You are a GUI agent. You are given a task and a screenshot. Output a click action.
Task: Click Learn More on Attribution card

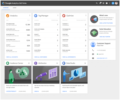(x=45, y=91)
